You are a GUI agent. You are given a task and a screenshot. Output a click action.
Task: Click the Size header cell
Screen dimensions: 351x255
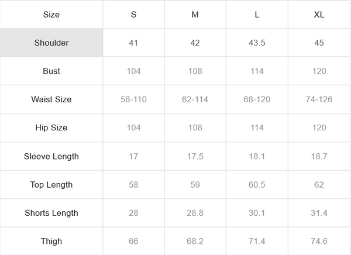[x=51, y=15]
